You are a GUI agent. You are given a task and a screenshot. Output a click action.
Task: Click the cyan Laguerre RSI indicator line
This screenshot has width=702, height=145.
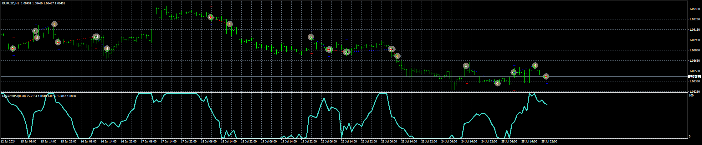coord(182,93)
